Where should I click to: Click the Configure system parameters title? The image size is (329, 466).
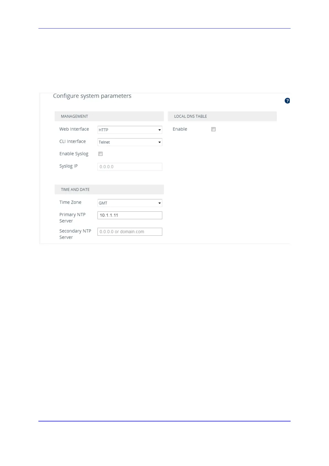(x=92, y=96)
